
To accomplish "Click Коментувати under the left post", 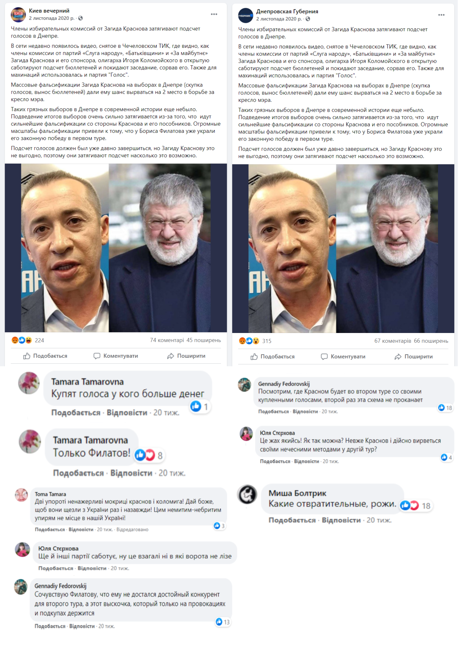I will pos(116,356).
